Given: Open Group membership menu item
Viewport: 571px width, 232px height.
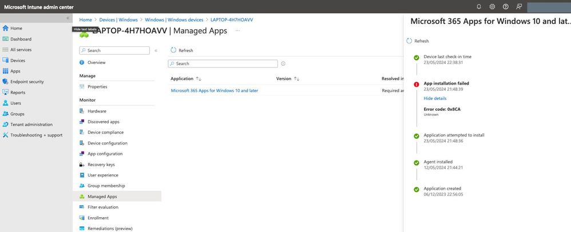Looking at the screenshot, I should point(106,186).
